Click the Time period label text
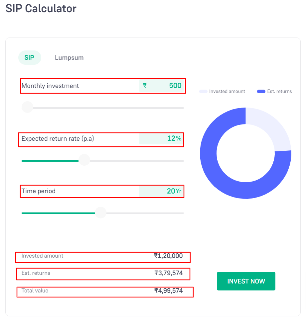306x320 pixels. click(39, 191)
